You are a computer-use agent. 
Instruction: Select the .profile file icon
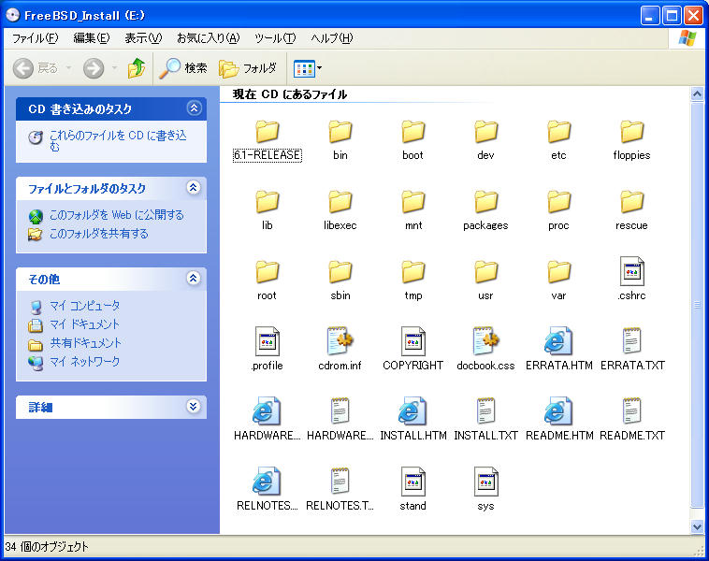tap(268, 341)
